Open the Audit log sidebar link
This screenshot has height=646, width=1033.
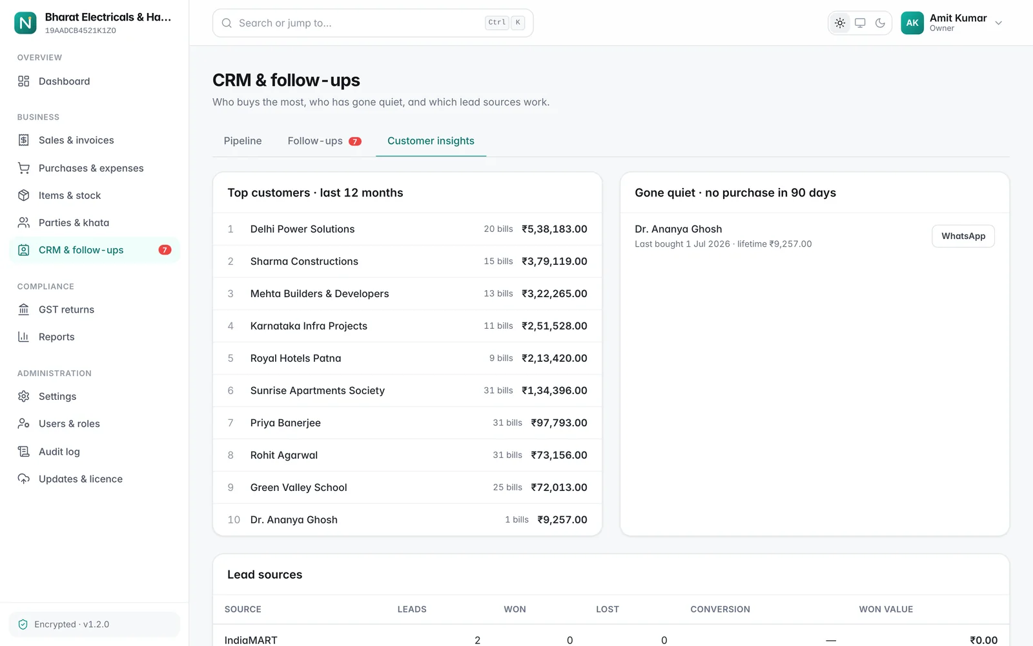[x=94, y=452]
